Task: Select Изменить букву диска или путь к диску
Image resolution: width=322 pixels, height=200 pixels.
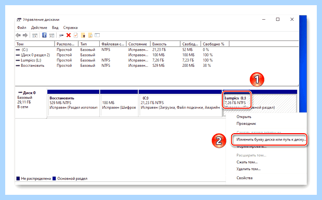Action: pyautogui.click(x=271, y=139)
